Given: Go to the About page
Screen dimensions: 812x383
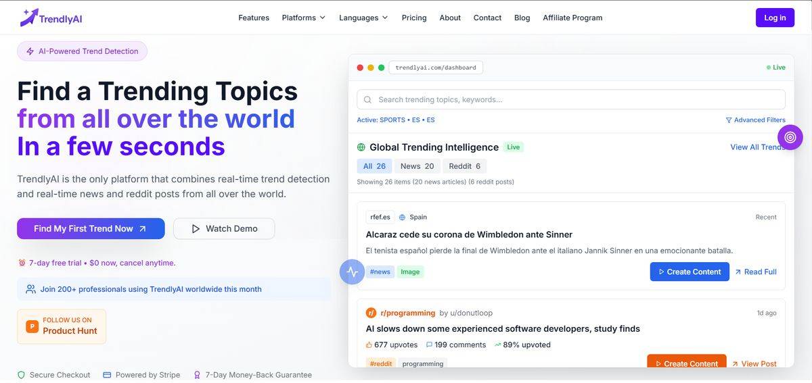Looking at the screenshot, I should [x=450, y=18].
